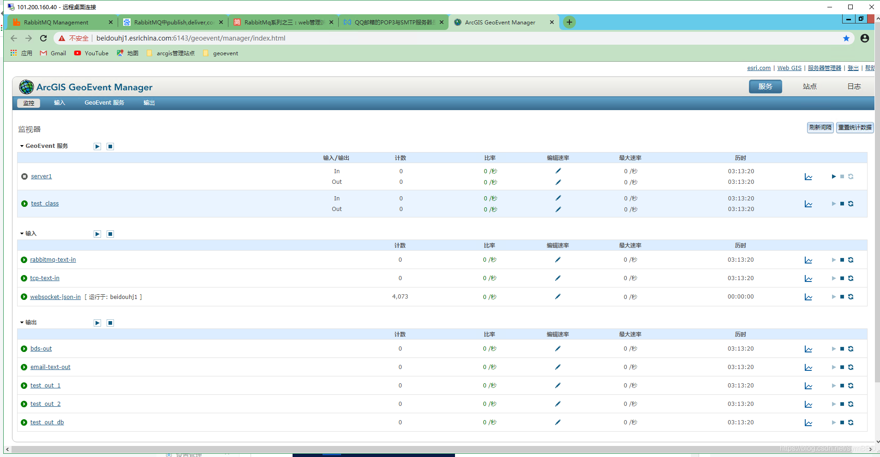Restart the websocket-json-in input
Viewport: 880px width, 457px height.
(850, 297)
